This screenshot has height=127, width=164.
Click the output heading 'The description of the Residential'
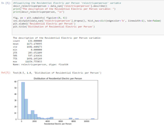click(57, 38)
